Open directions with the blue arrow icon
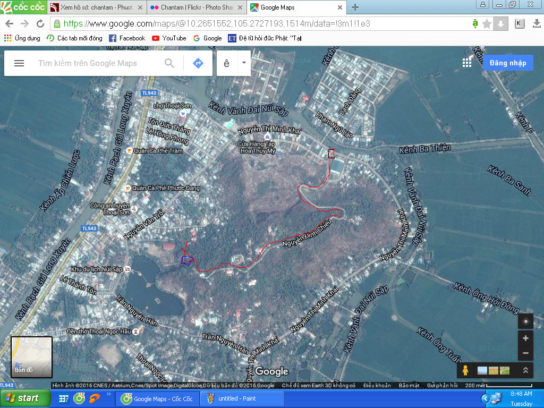544x408 pixels. tap(198, 63)
